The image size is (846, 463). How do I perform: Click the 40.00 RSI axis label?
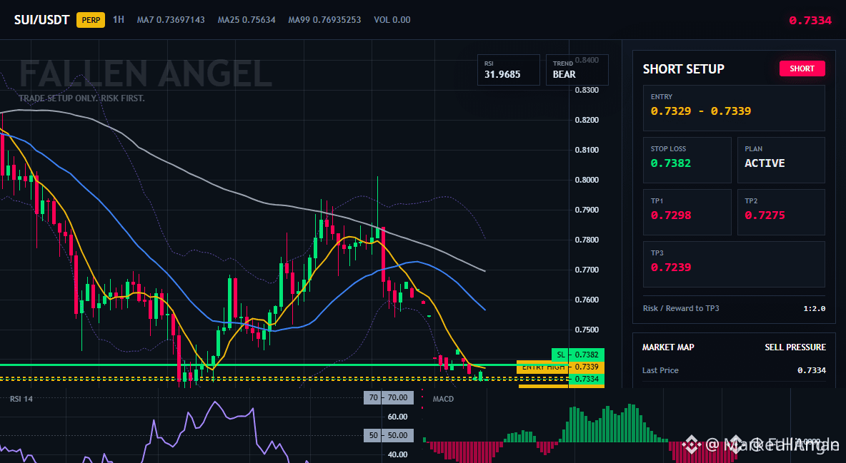pyautogui.click(x=398, y=455)
